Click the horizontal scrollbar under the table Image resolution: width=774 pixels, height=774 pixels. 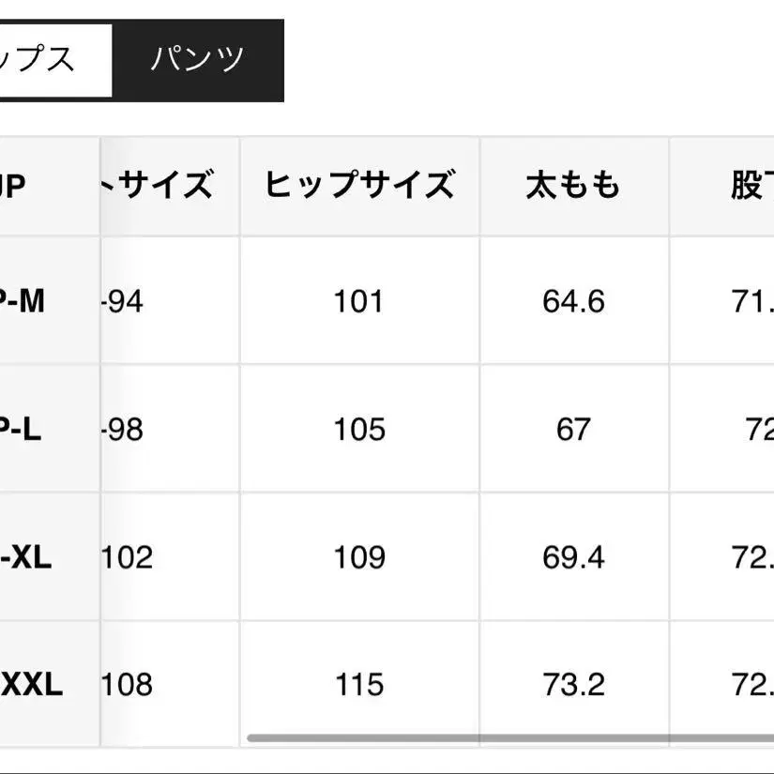pyautogui.click(x=507, y=738)
